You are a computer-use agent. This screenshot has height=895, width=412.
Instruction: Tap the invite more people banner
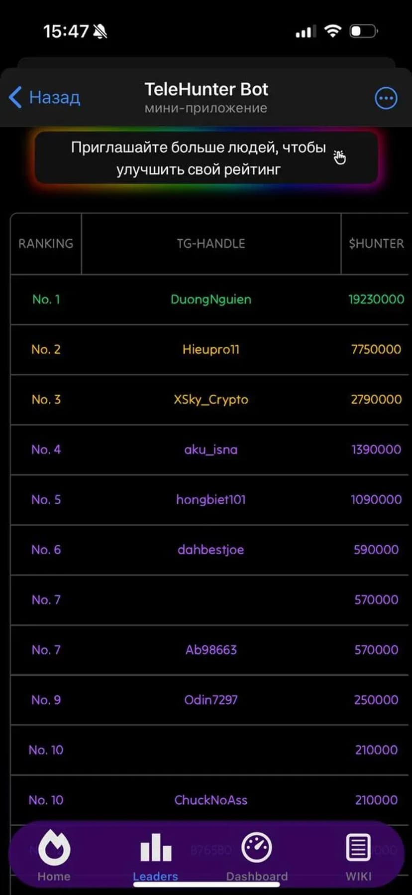[199, 158]
